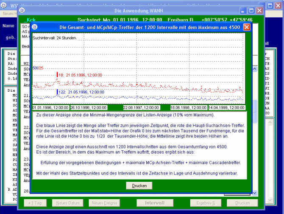Click the blue label '122: 21.05.1996, 12:00:00'

coord(81,92)
